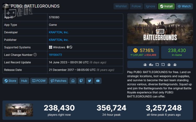Click the 238,430 players right now figure
196x122 pixels.
59,108
